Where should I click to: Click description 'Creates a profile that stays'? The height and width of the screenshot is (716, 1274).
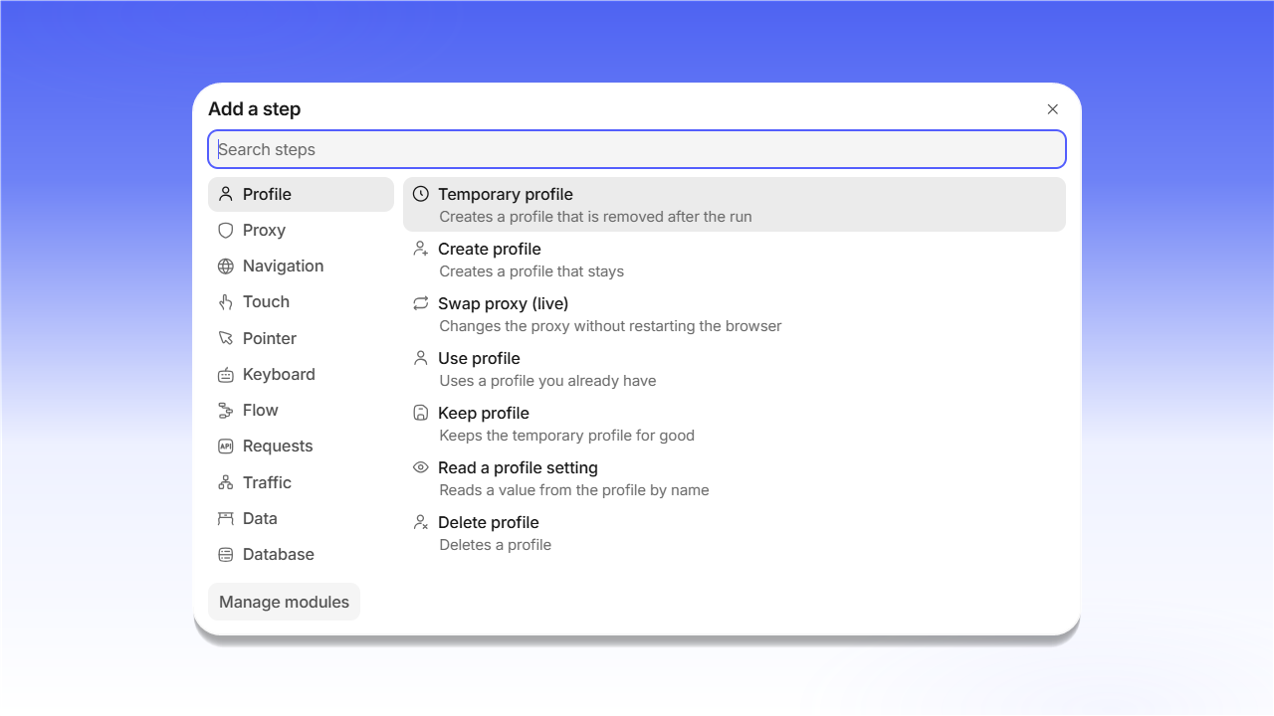coord(532,271)
